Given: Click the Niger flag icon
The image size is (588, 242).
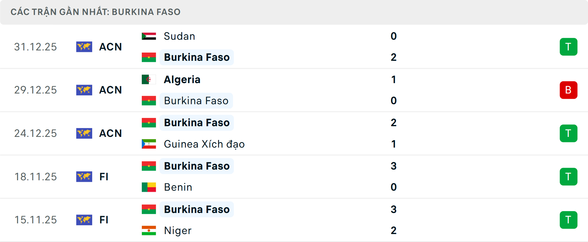Looking at the screenshot, I should (149, 231).
